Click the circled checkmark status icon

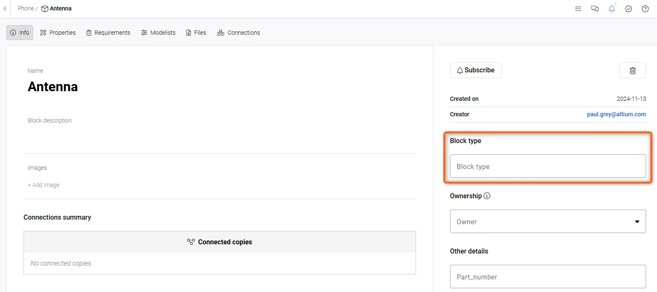click(629, 9)
